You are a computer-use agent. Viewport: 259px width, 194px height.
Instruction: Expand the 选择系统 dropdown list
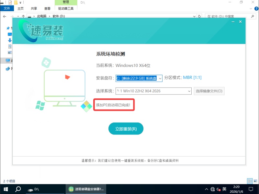point(189,91)
